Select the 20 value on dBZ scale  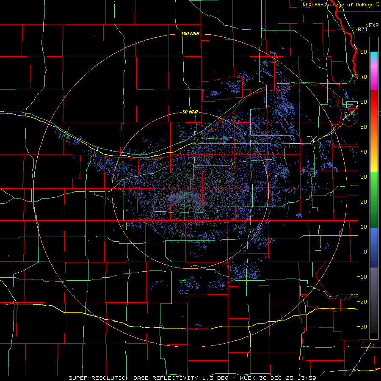pyautogui.click(x=364, y=202)
